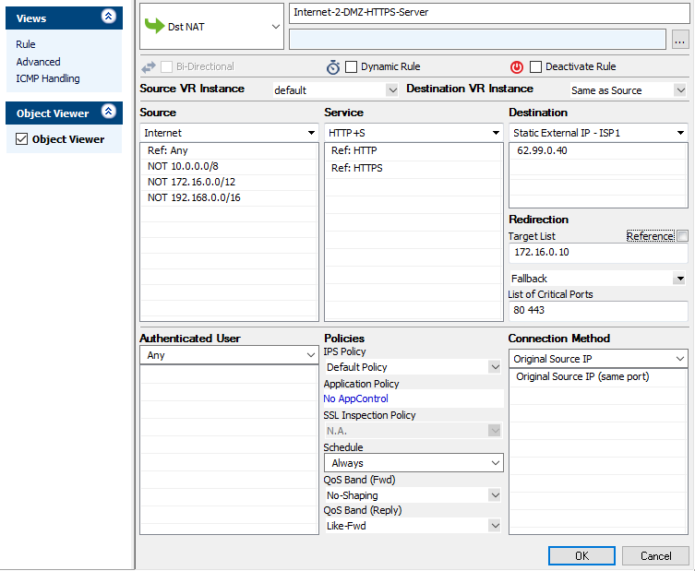
Task: Enable the Bi-Directional checkbox
Action: pyautogui.click(x=167, y=67)
